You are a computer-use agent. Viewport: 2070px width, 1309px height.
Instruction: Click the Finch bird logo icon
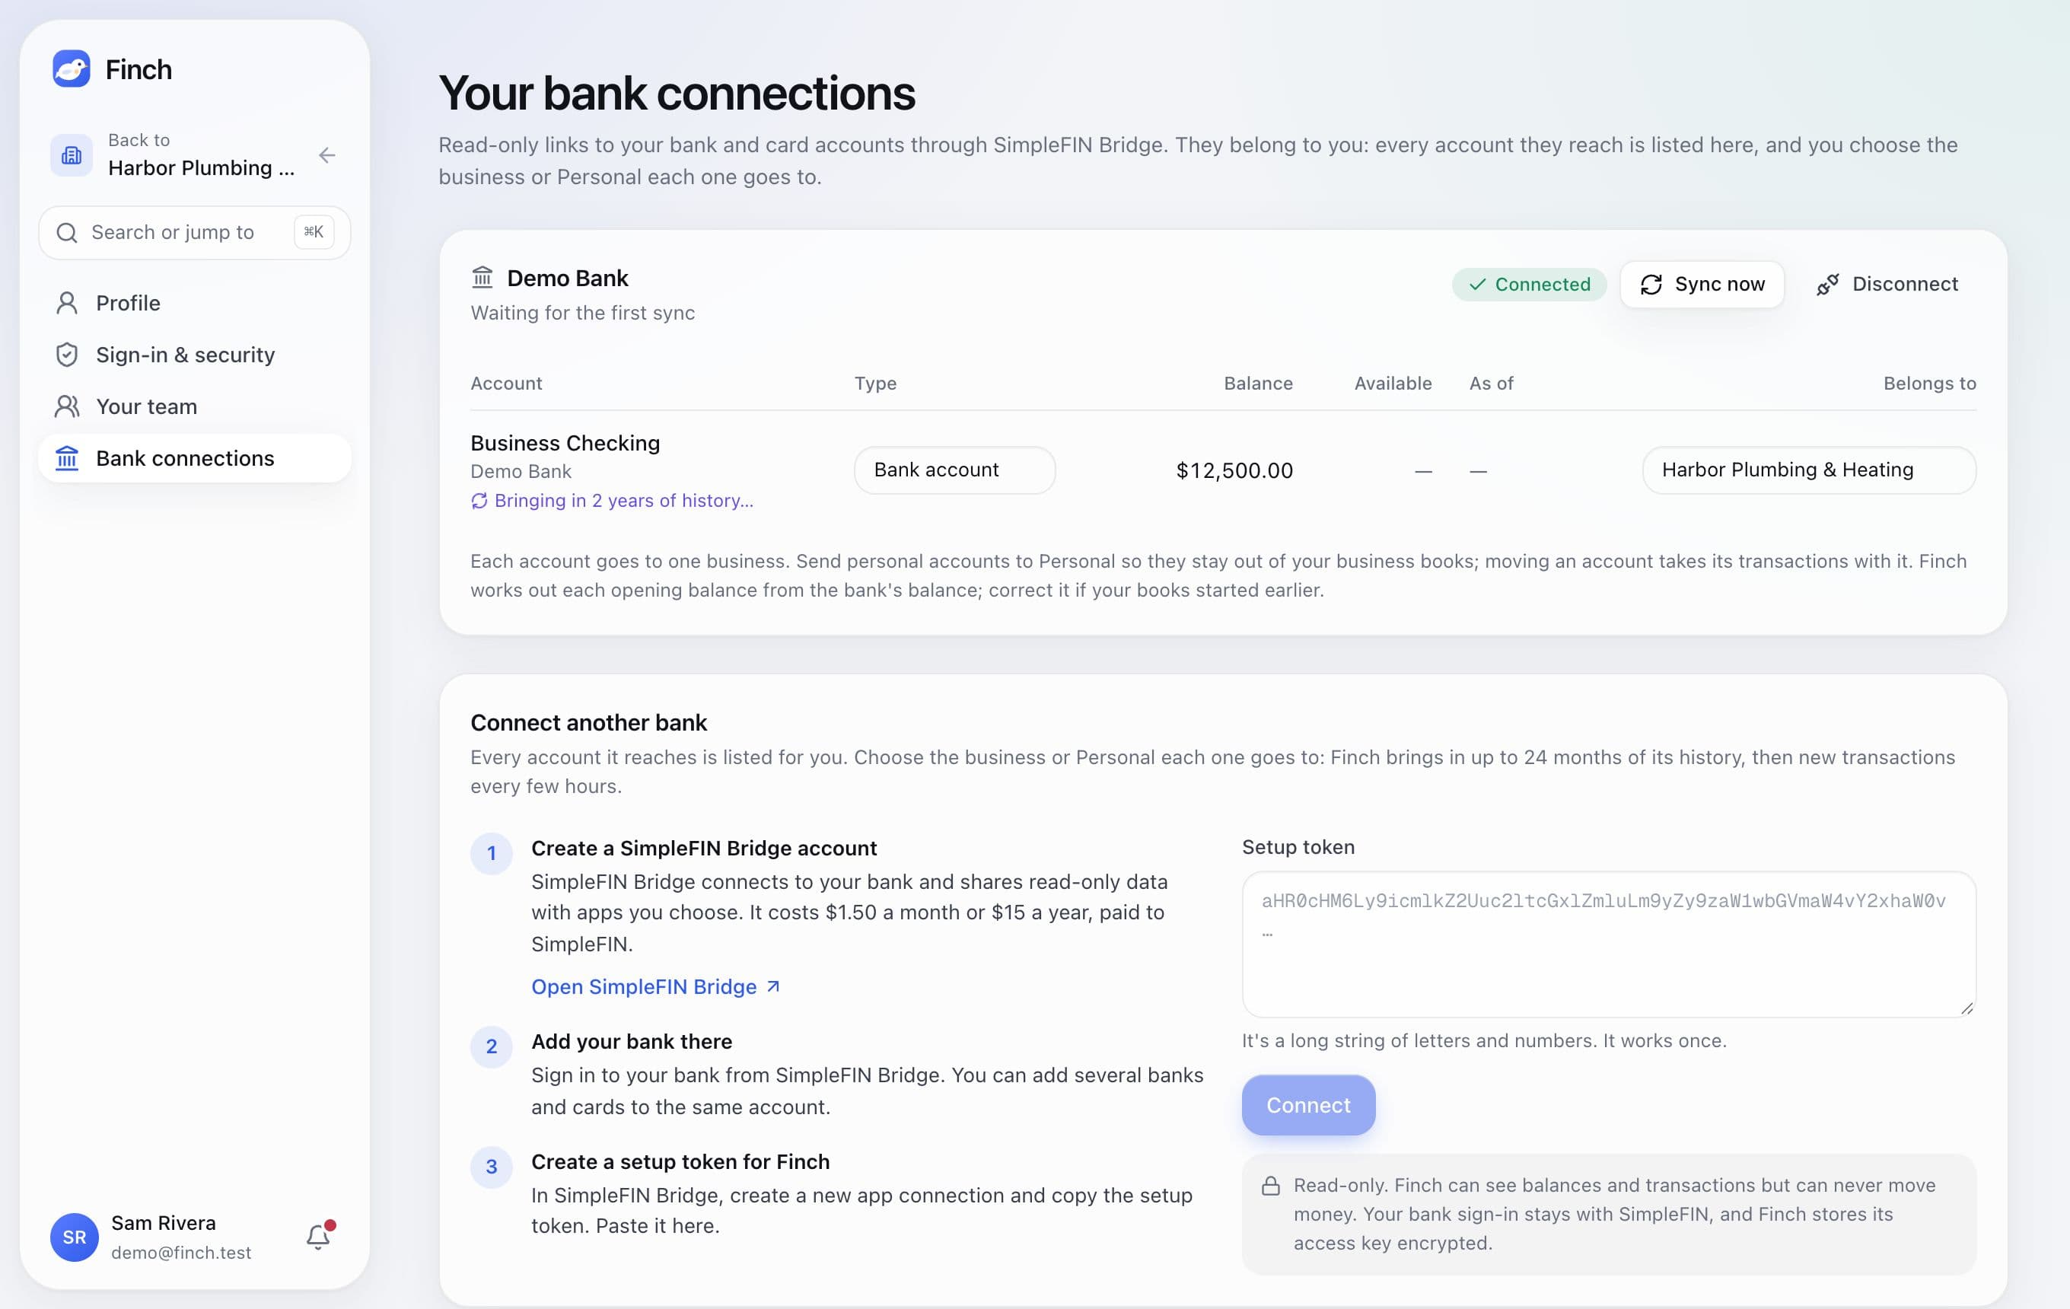[x=72, y=68]
